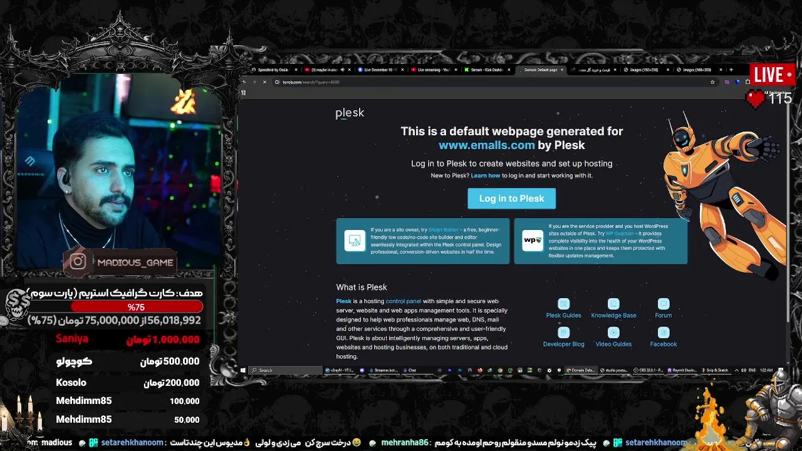
Task: Click the Learn how link
Action: [486, 175]
